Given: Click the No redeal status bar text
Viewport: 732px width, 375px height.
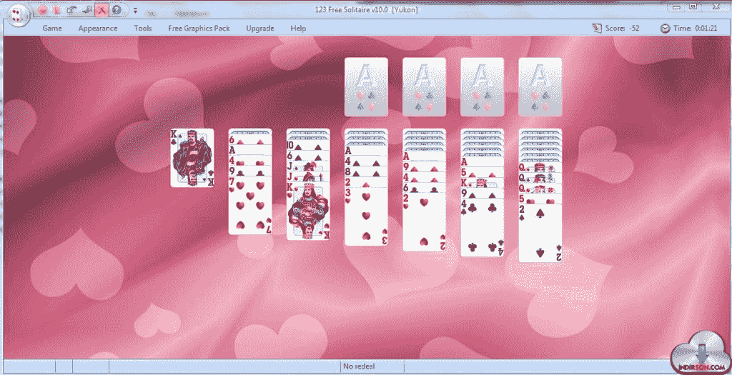Looking at the screenshot, I should coord(359,366).
